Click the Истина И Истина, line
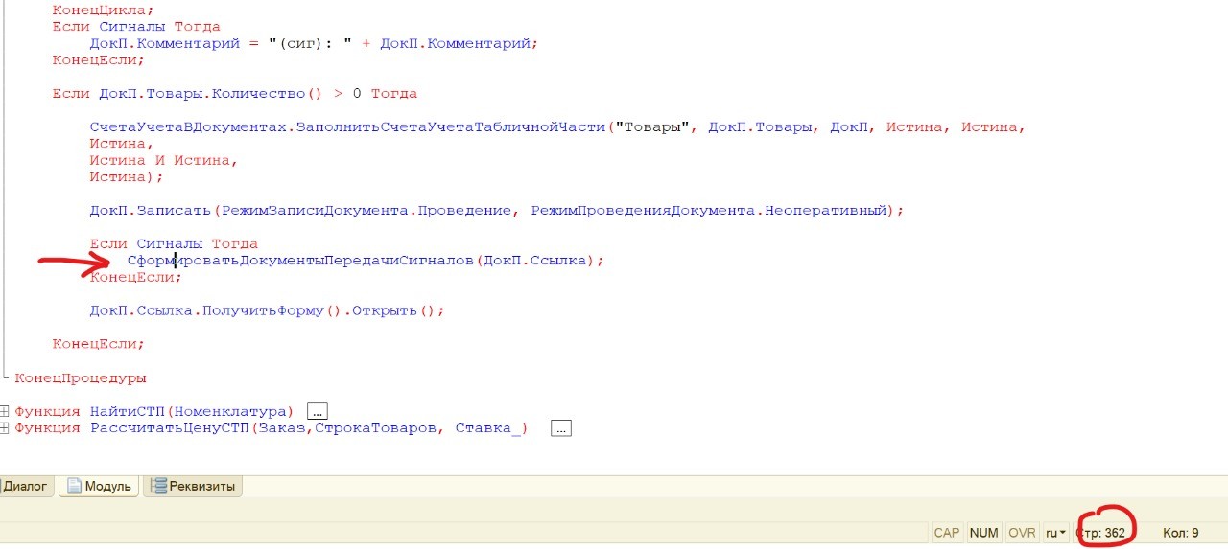Image resolution: width=1228 pixels, height=549 pixels. coord(164,160)
